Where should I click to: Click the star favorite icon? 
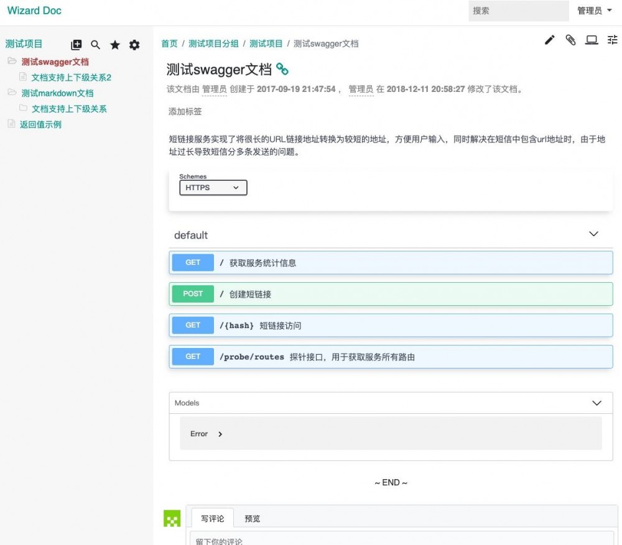pyautogui.click(x=115, y=45)
